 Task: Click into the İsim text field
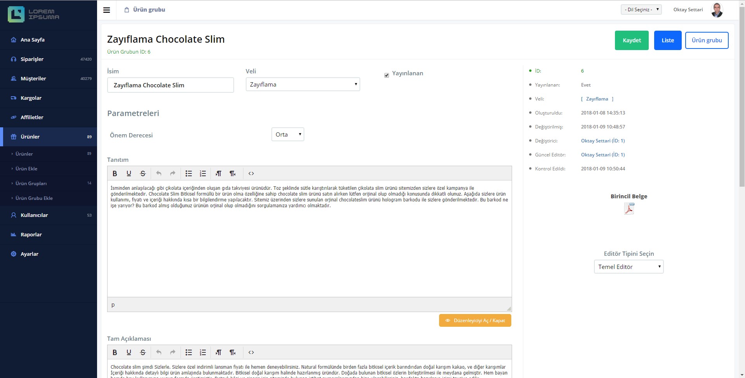click(x=170, y=85)
